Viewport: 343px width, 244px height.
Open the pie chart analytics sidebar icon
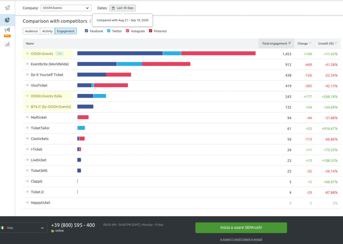click(7, 20)
